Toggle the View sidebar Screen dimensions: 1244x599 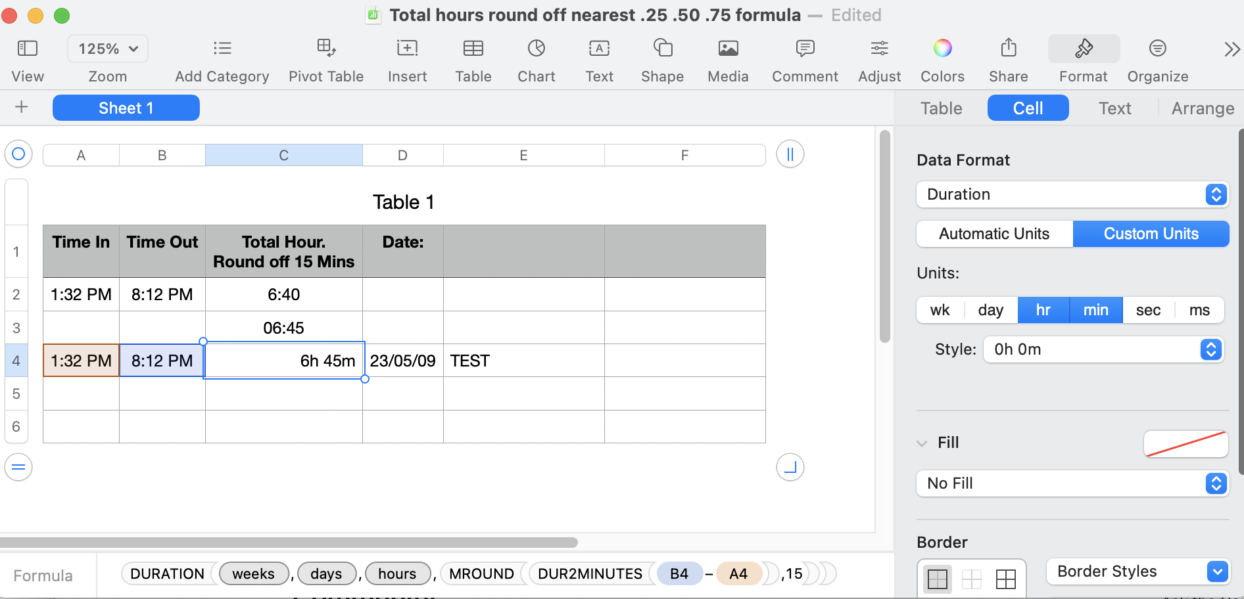coord(27,59)
